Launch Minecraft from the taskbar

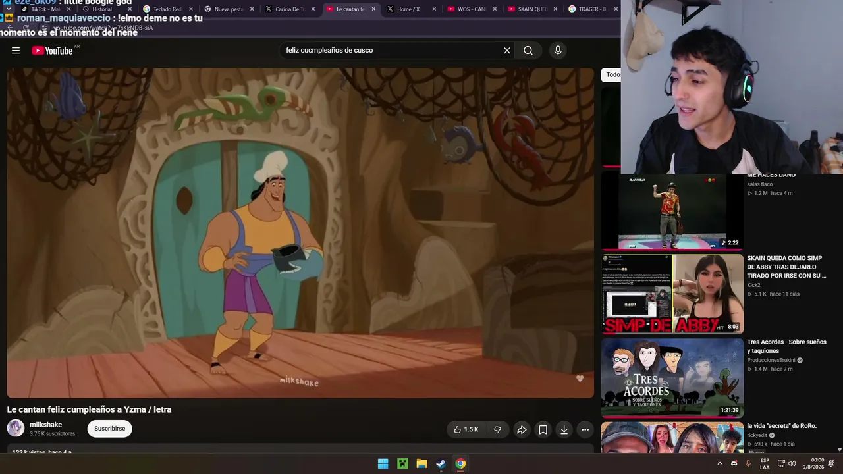[x=402, y=463]
